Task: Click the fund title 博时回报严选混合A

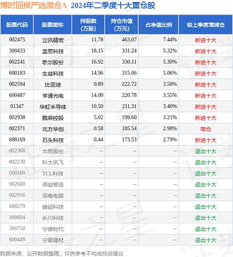Action: (33, 5)
